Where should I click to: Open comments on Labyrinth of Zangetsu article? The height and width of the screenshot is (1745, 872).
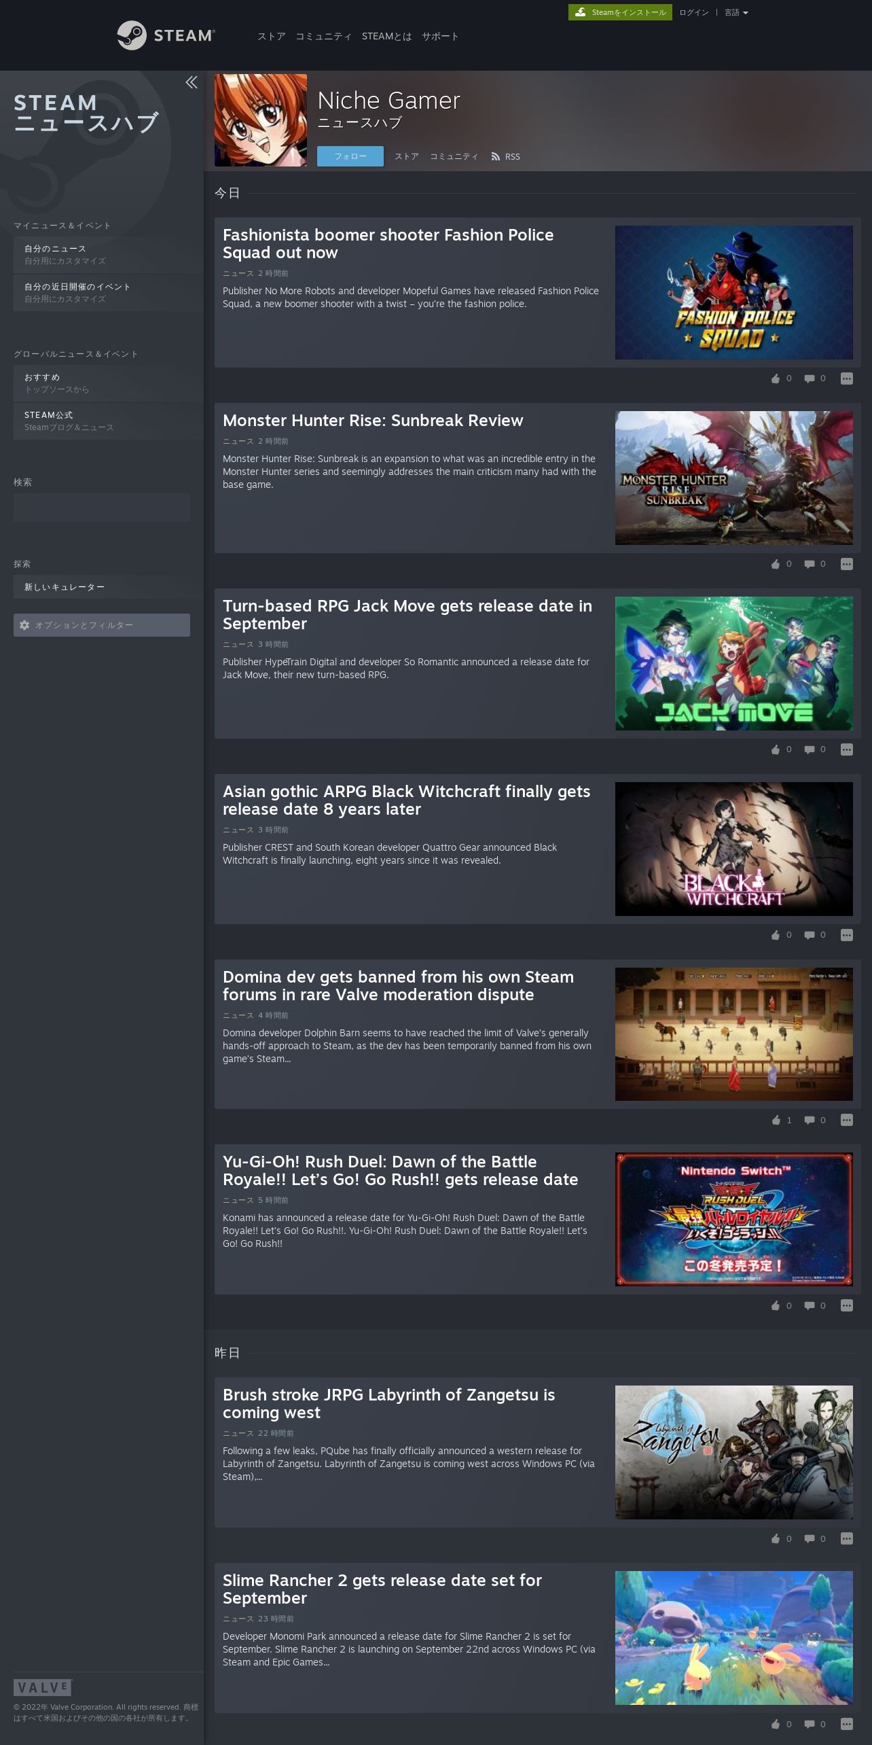(810, 1538)
